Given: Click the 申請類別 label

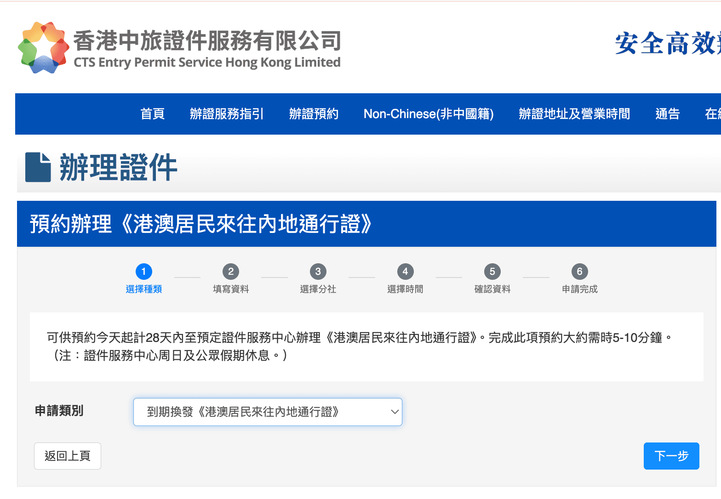Looking at the screenshot, I should point(59,411).
